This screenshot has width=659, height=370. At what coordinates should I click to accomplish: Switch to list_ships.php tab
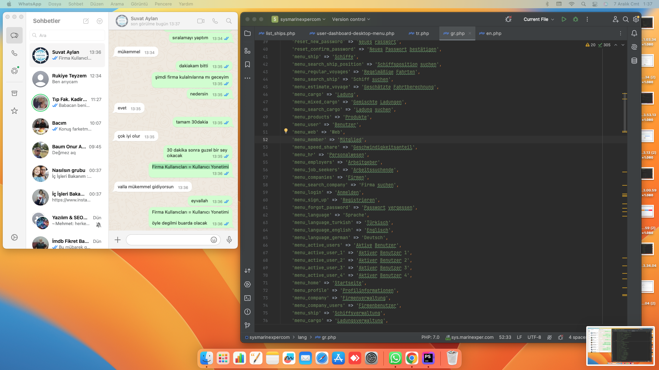coord(277,33)
